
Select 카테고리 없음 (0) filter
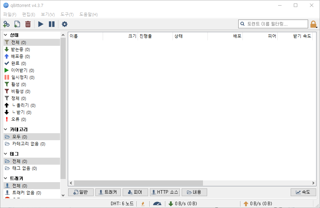tap(32, 144)
